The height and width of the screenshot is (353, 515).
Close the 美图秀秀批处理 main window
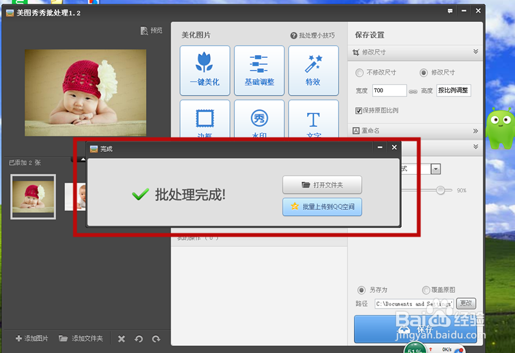pos(478,11)
